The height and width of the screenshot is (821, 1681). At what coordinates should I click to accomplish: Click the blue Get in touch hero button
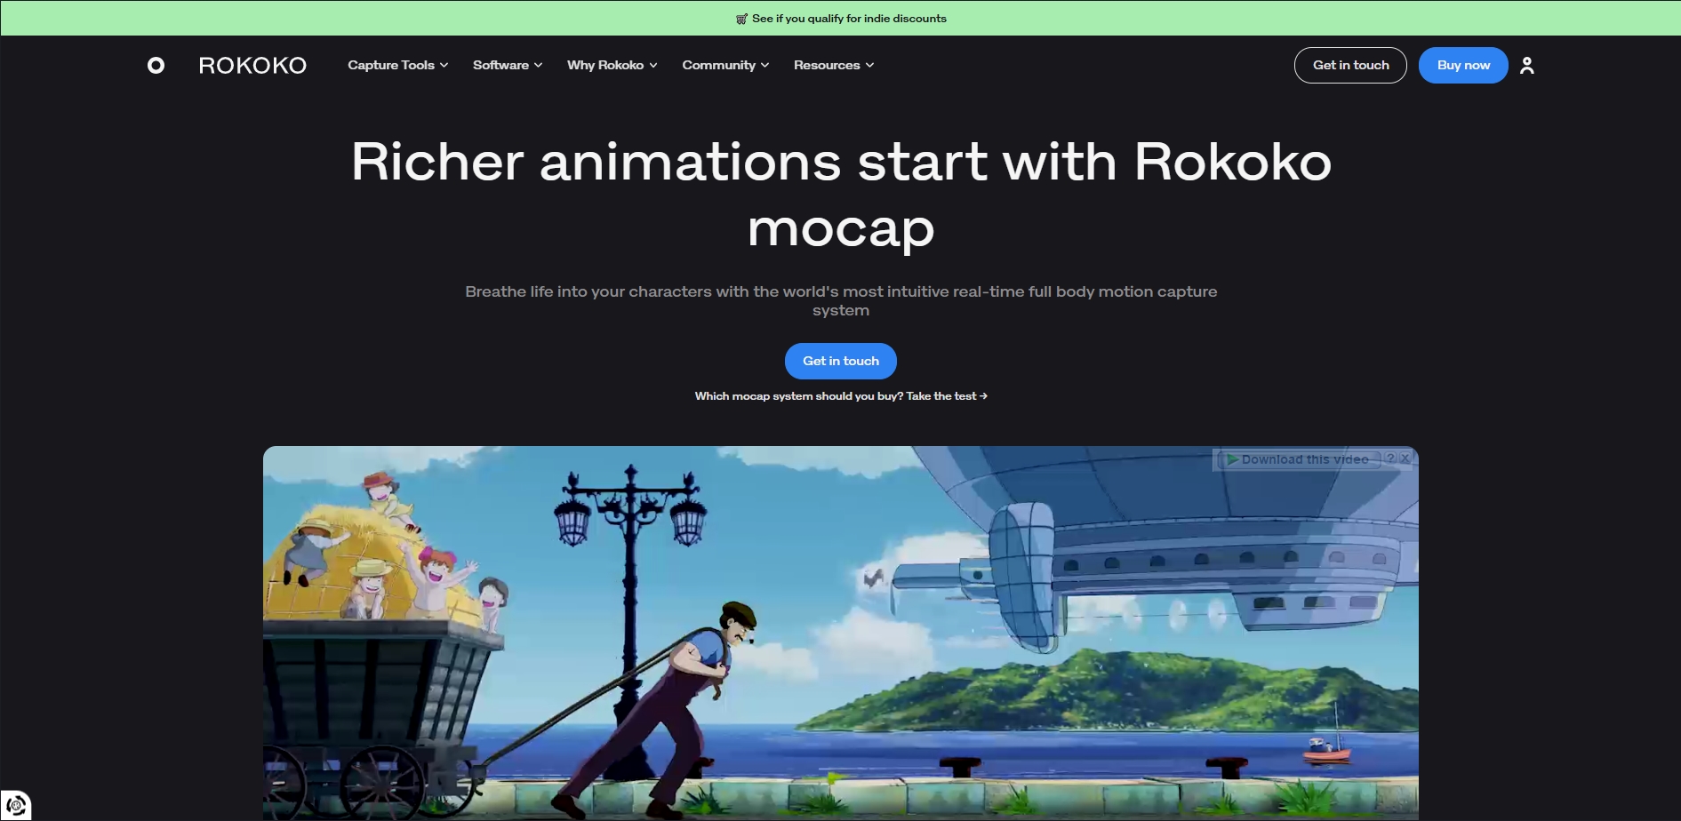click(841, 361)
